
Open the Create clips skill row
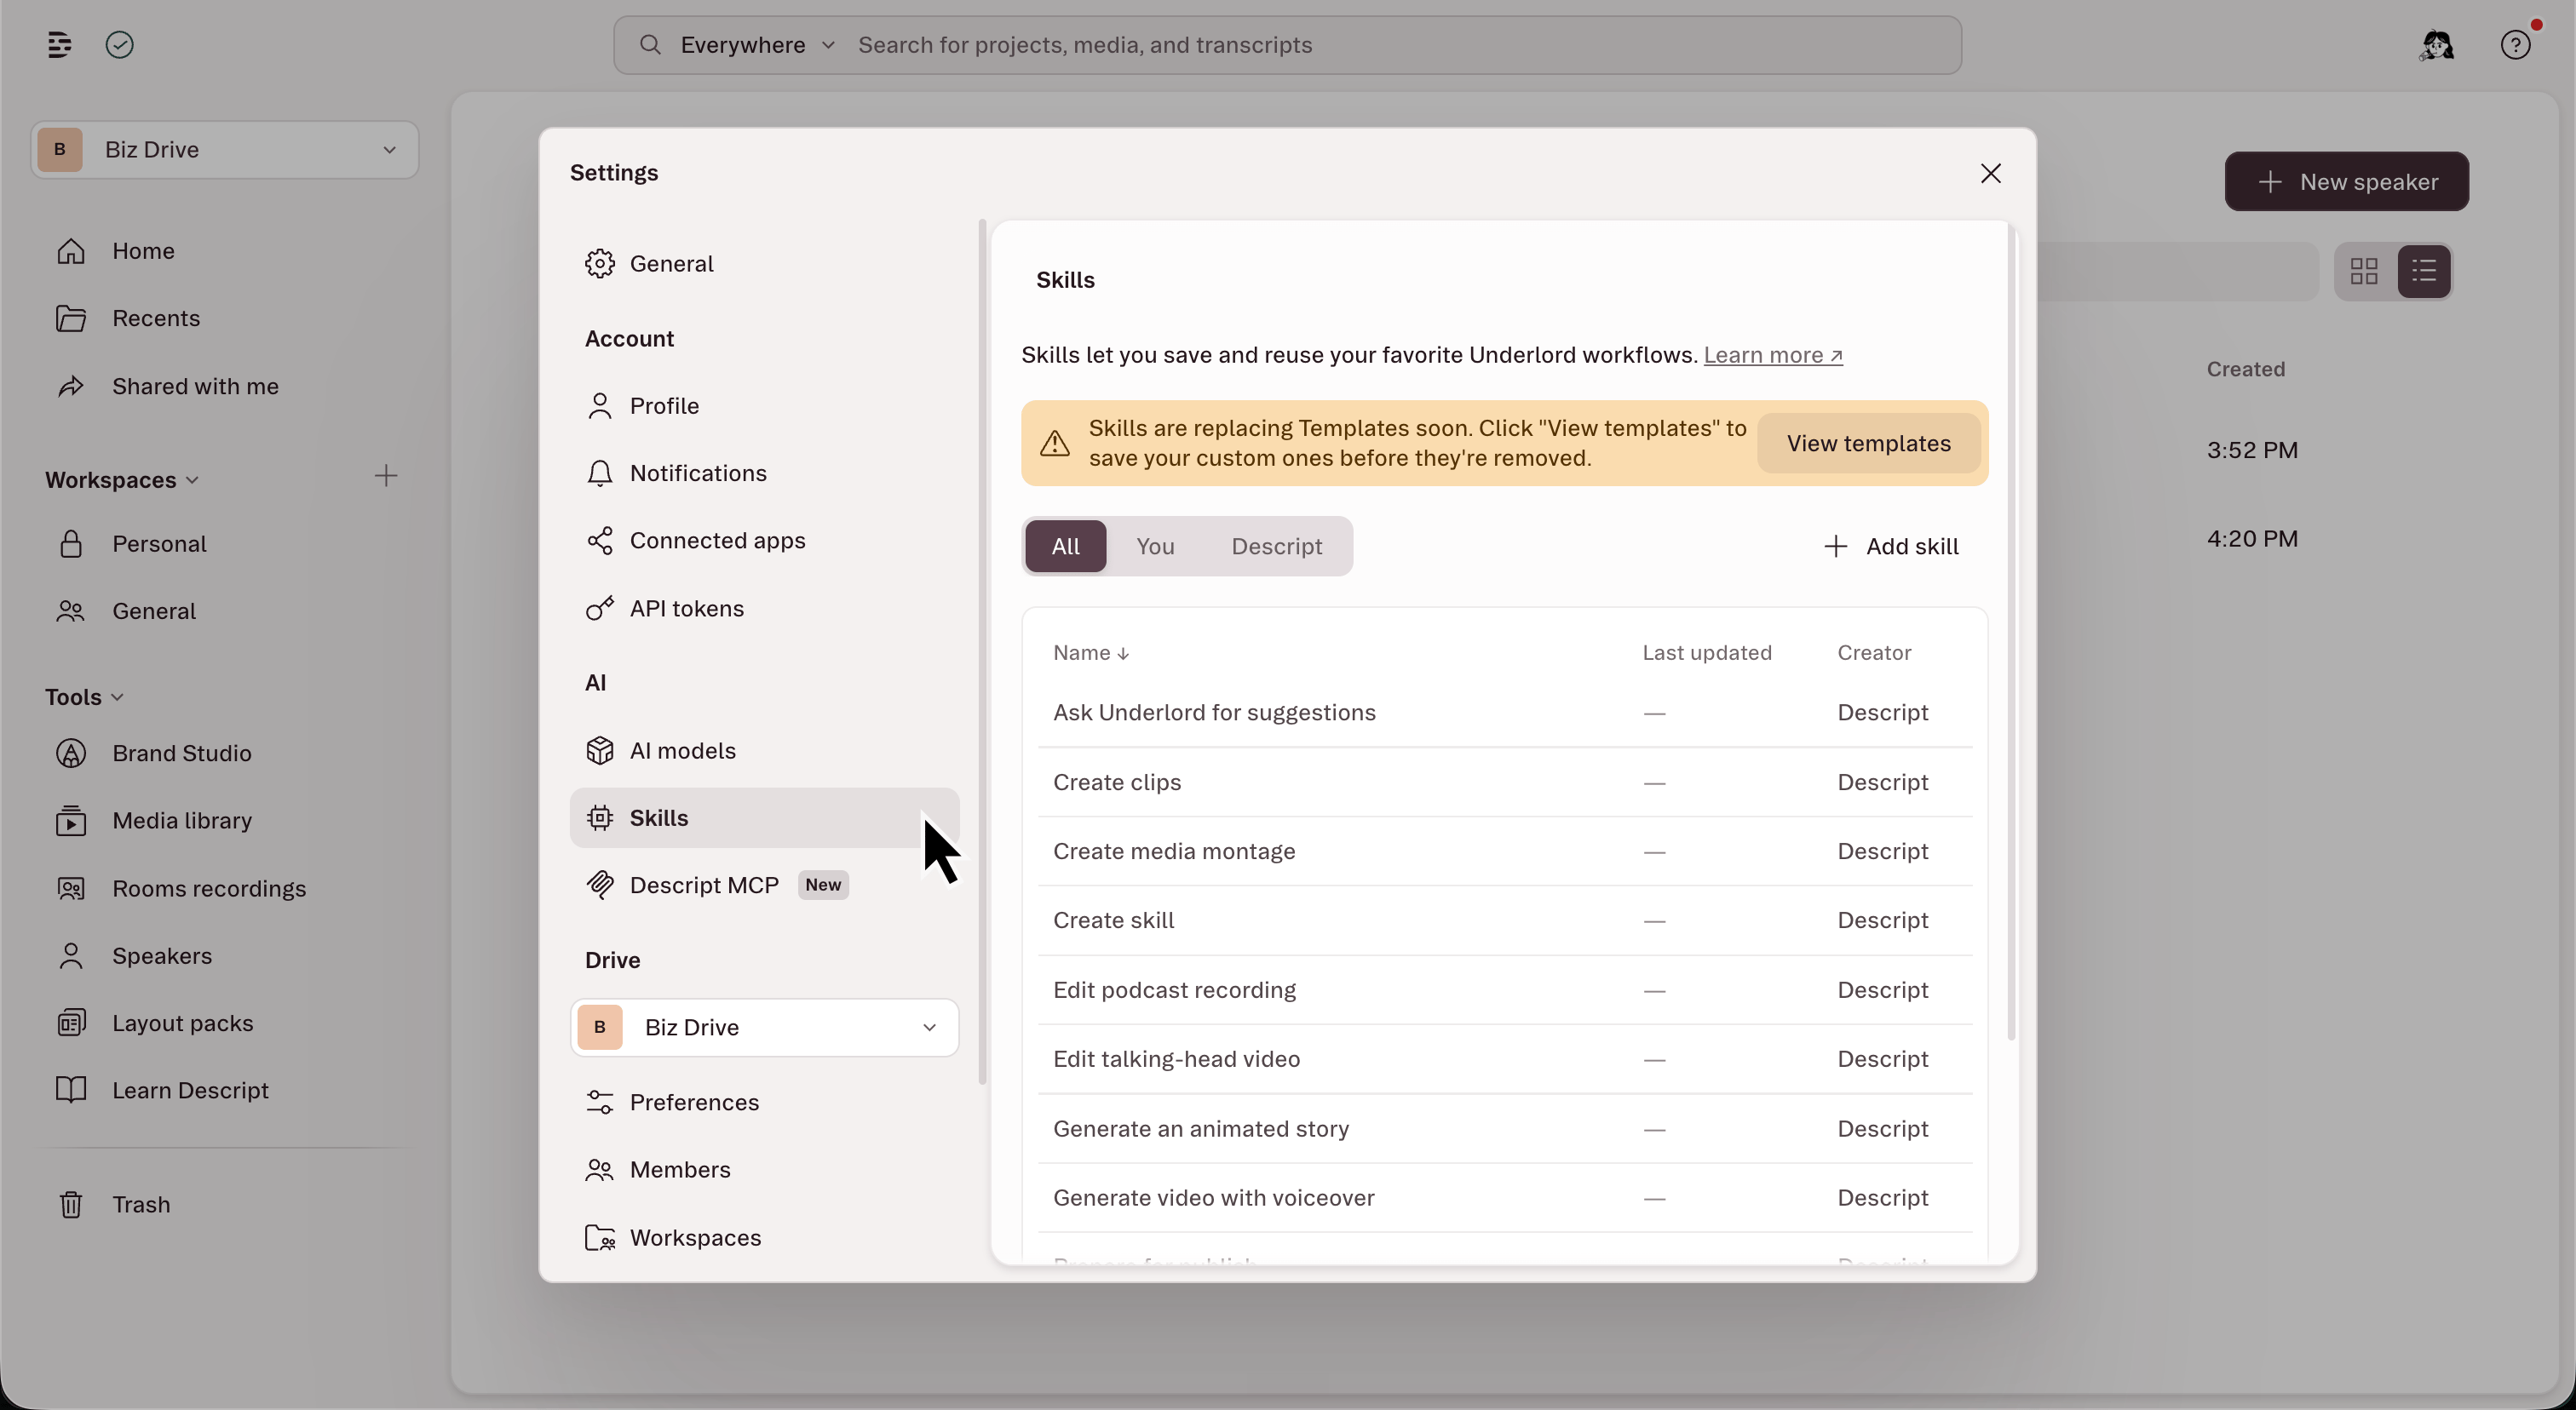pos(1504,782)
